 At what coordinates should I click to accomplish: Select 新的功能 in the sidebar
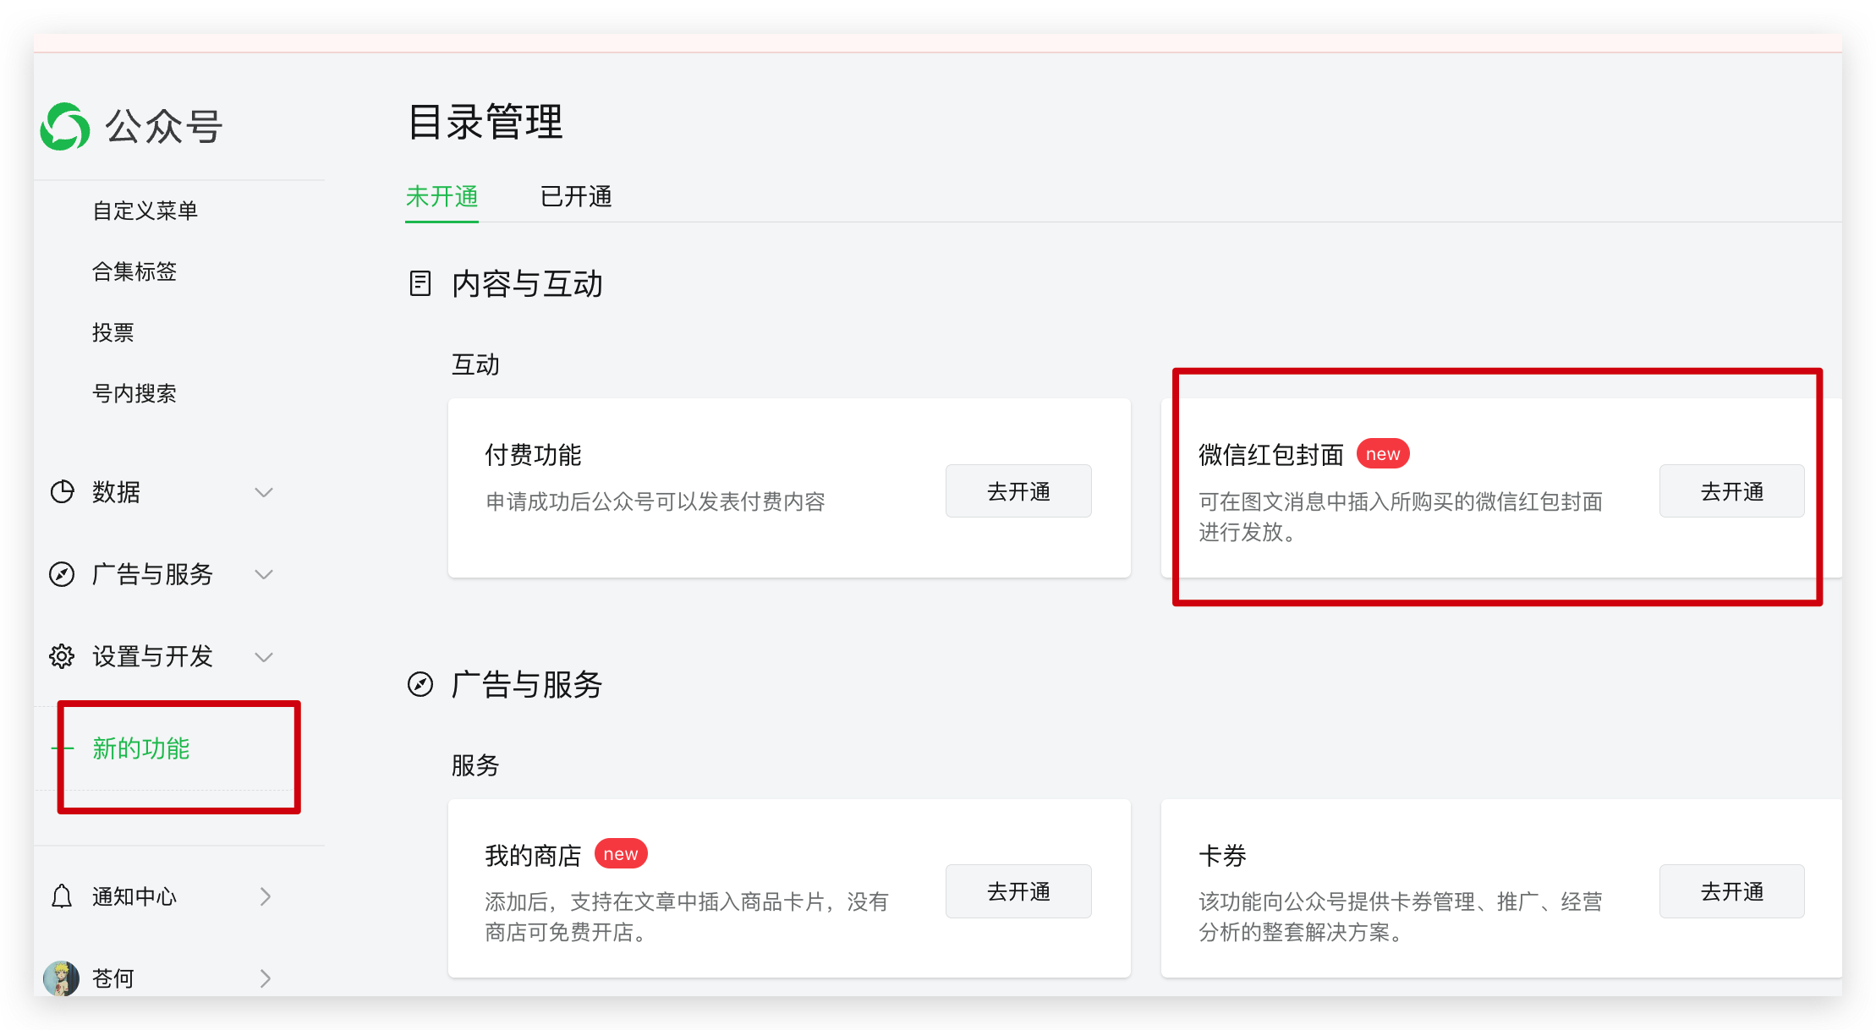pyautogui.click(x=141, y=748)
